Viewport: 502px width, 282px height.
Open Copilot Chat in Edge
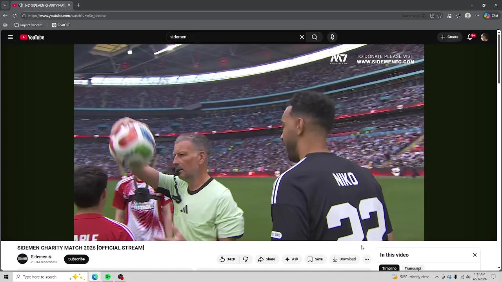coord(491,16)
